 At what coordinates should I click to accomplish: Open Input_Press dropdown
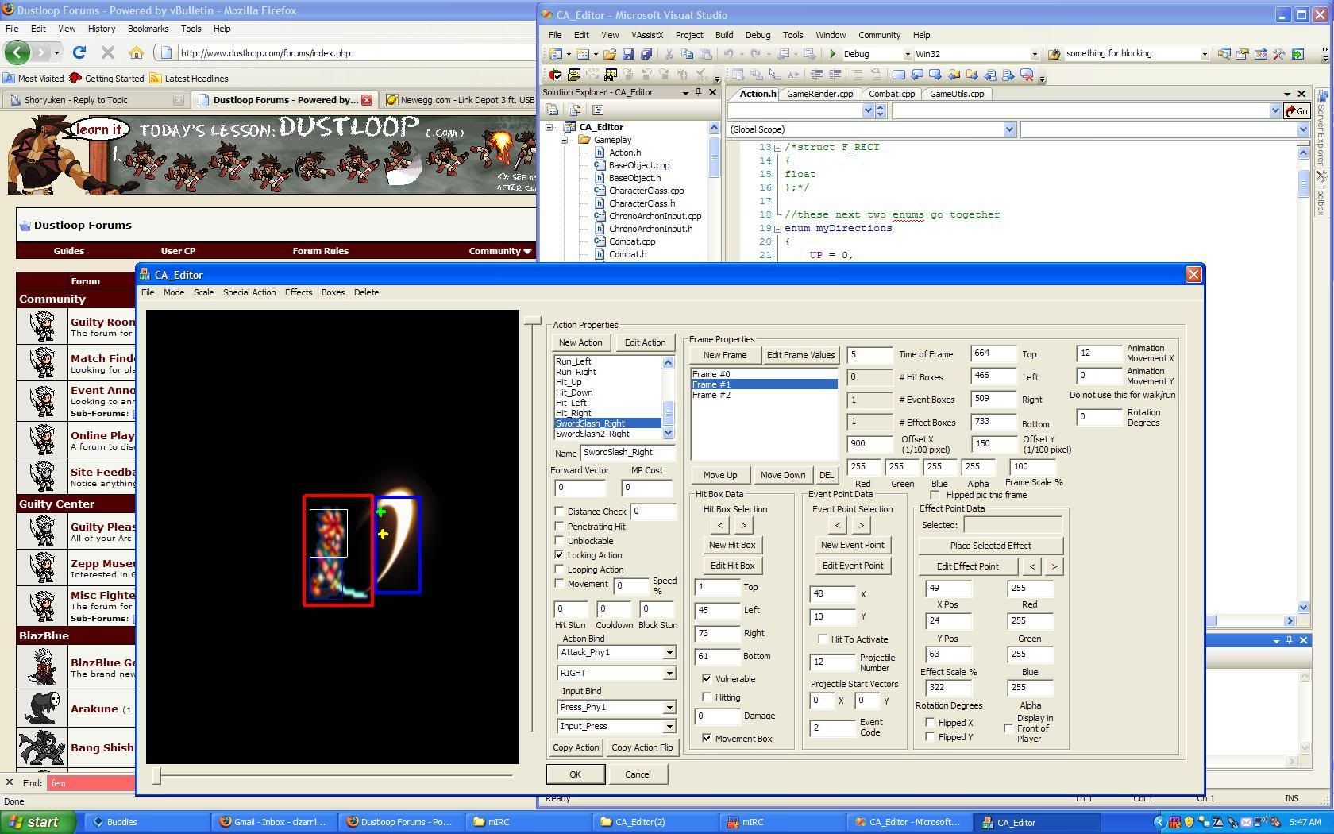669,727
